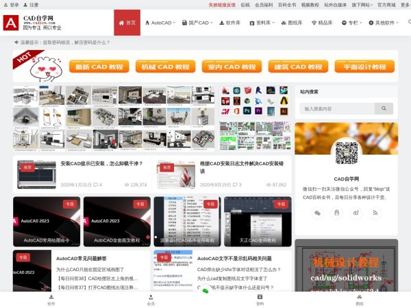Screen dimensions: 411x308
Task: Click the WeChat icon under CAD自学网 card
Action: pyautogui.click(x=317, y=213)
